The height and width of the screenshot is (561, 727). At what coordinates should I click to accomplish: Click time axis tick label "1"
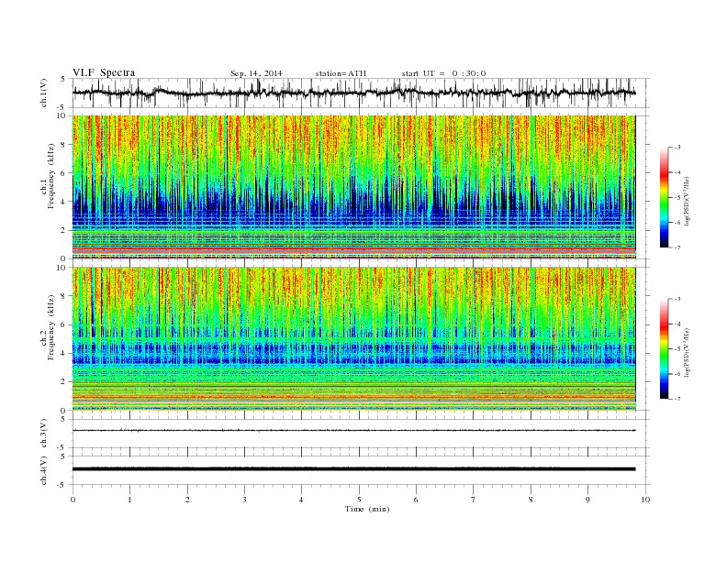click(x=129, y=500)
